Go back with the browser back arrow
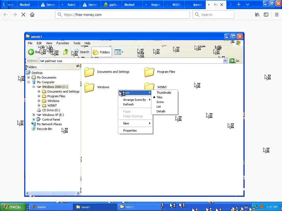282x211 pixels. (x=6, y=15)
